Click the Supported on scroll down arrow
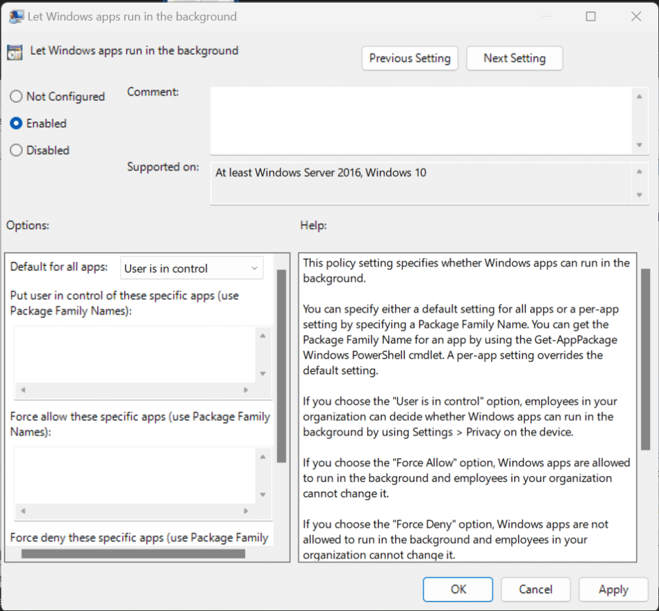 [x=639, y=194]
